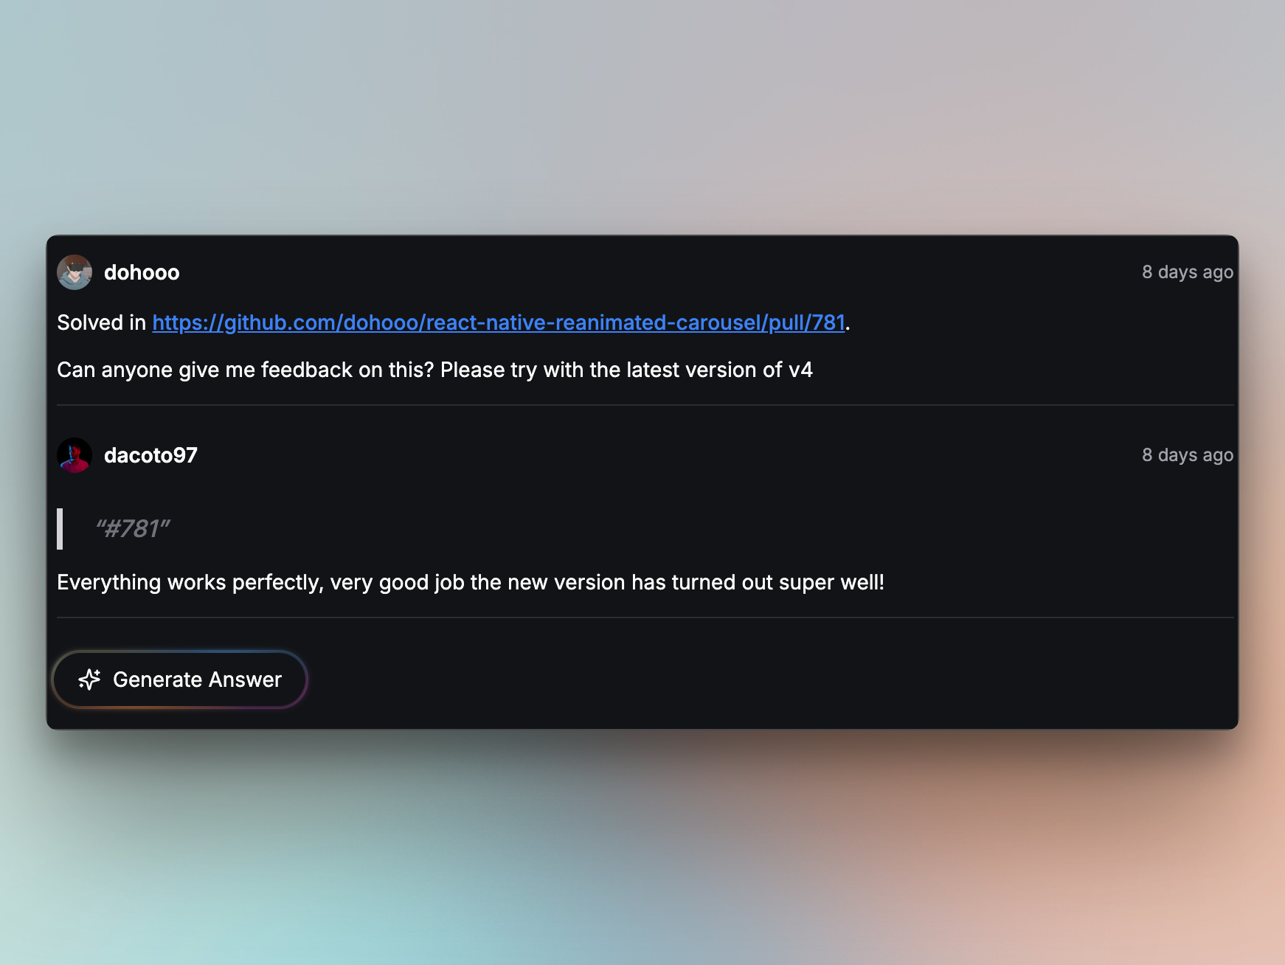
Task: Click the sparkle icon on Generate Answer
Action: (x=89, y=679)
